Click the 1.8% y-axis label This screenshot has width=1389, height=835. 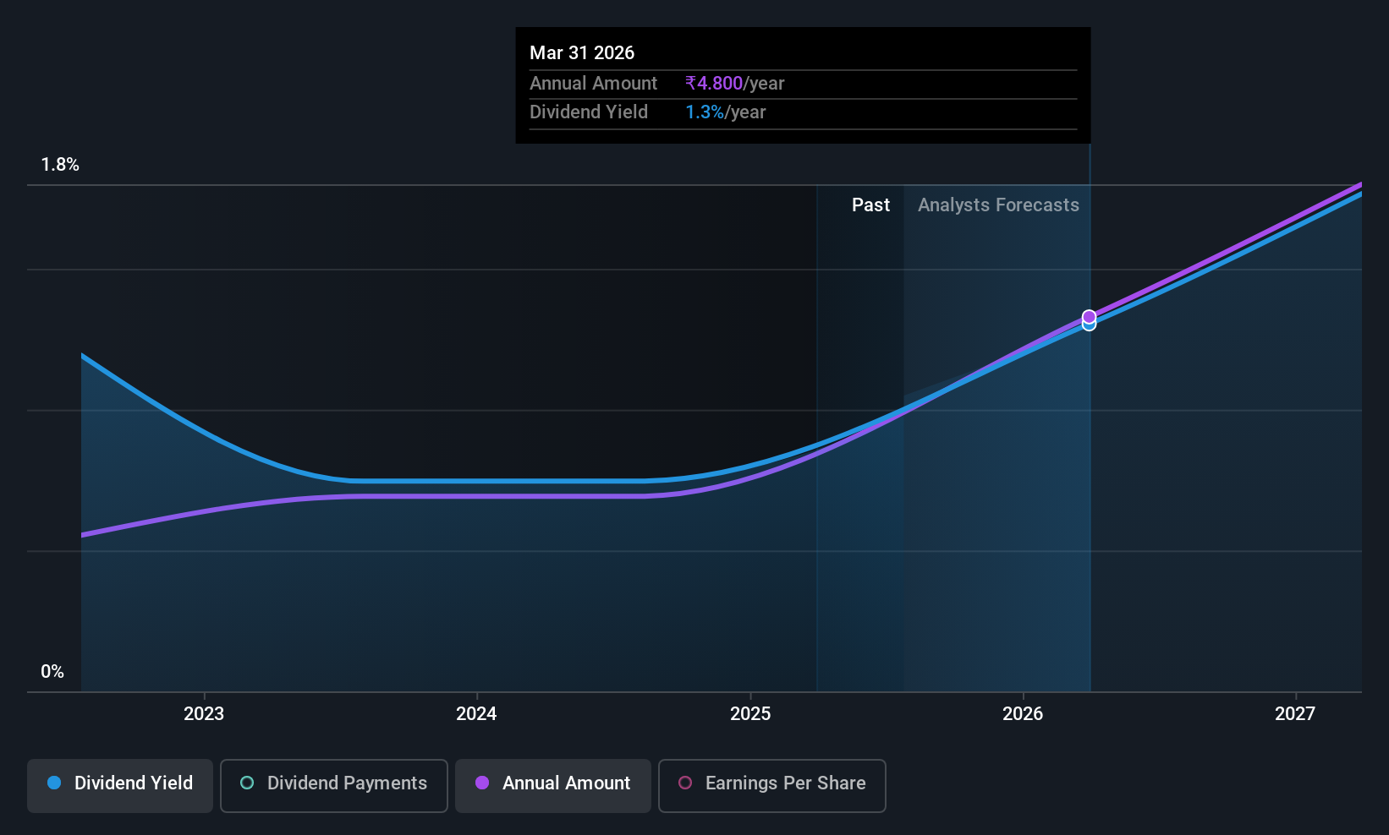click(x=60, y=165)
